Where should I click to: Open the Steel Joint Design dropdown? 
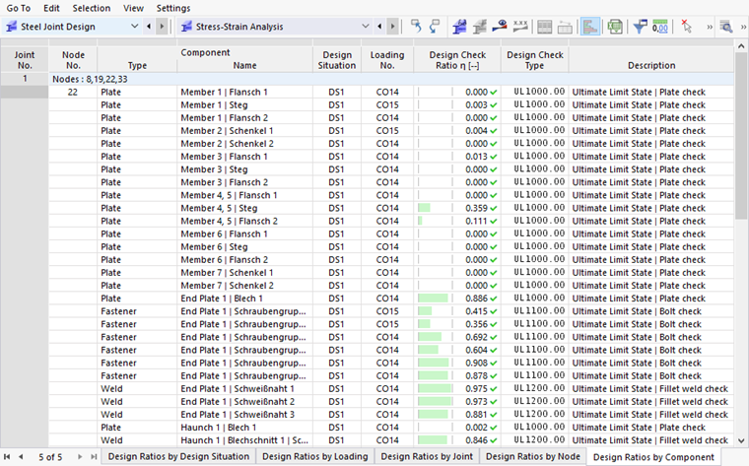(x=134, y=27)
